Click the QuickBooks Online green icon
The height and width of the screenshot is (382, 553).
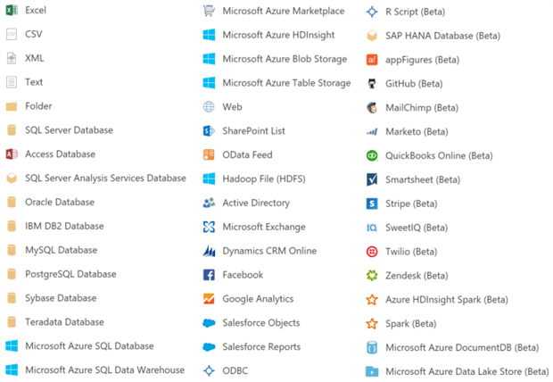(372, 155)
